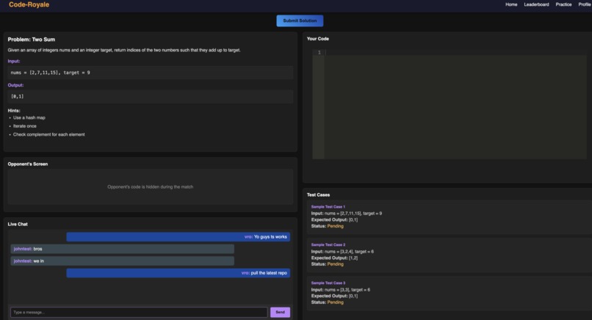This screenshot has height=320, width=592.
Task: Open the Profile nav link
Action: click(585, 4)
